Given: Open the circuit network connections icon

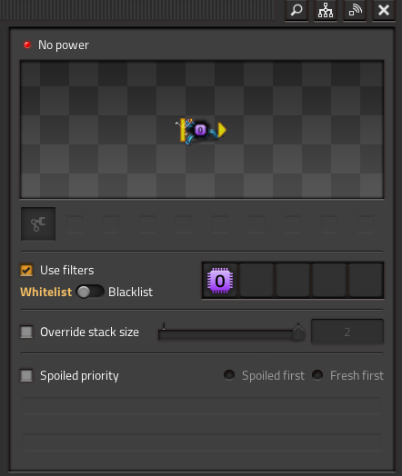Looking at the screenshot, I should tap(326, 10).
